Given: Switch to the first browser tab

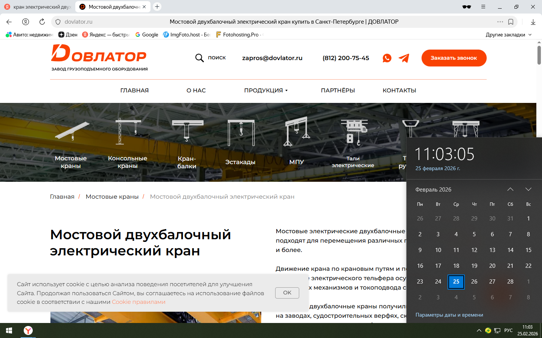Looking at the screenshot, I should [x=38, y=7].
